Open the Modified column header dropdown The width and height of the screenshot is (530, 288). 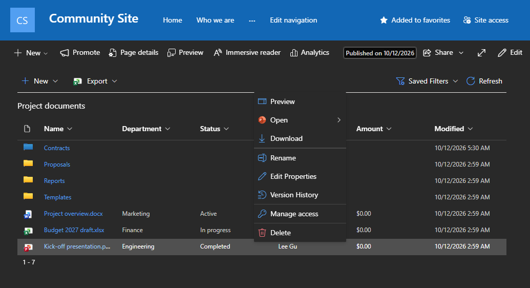click(470, 129)
